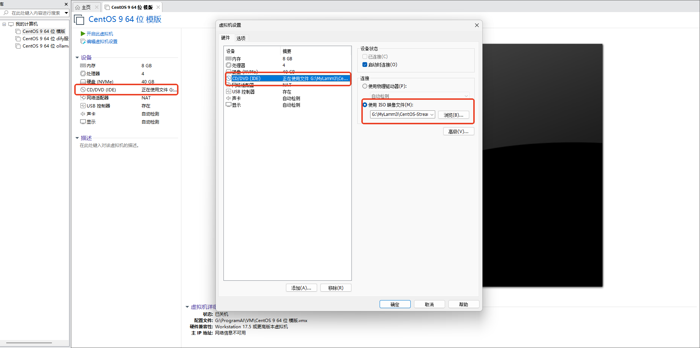700x348 pixels.
Task: Close the 虚拟机设置 dialog
Action: [477, 25]
